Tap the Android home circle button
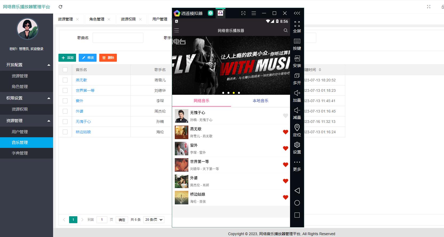This screenshot has height=237, width=444. coord(297,203)
